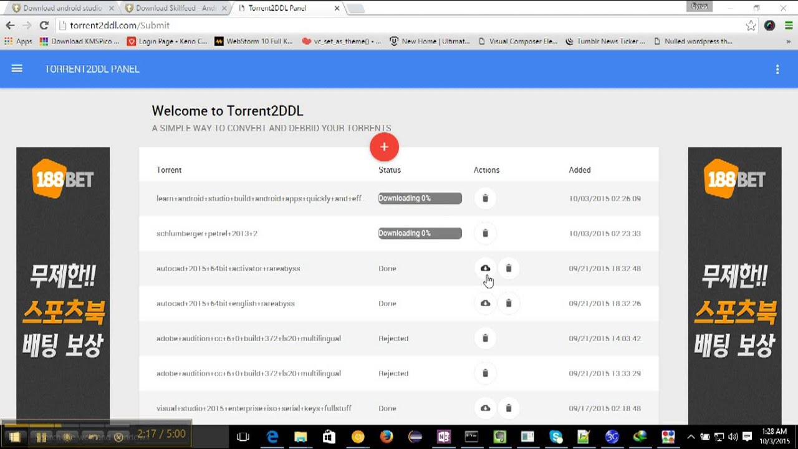This screenshot has height=449, width=798.
Task: Open the New Home | Ultimat... bookmark
Action: pos(430,41)
